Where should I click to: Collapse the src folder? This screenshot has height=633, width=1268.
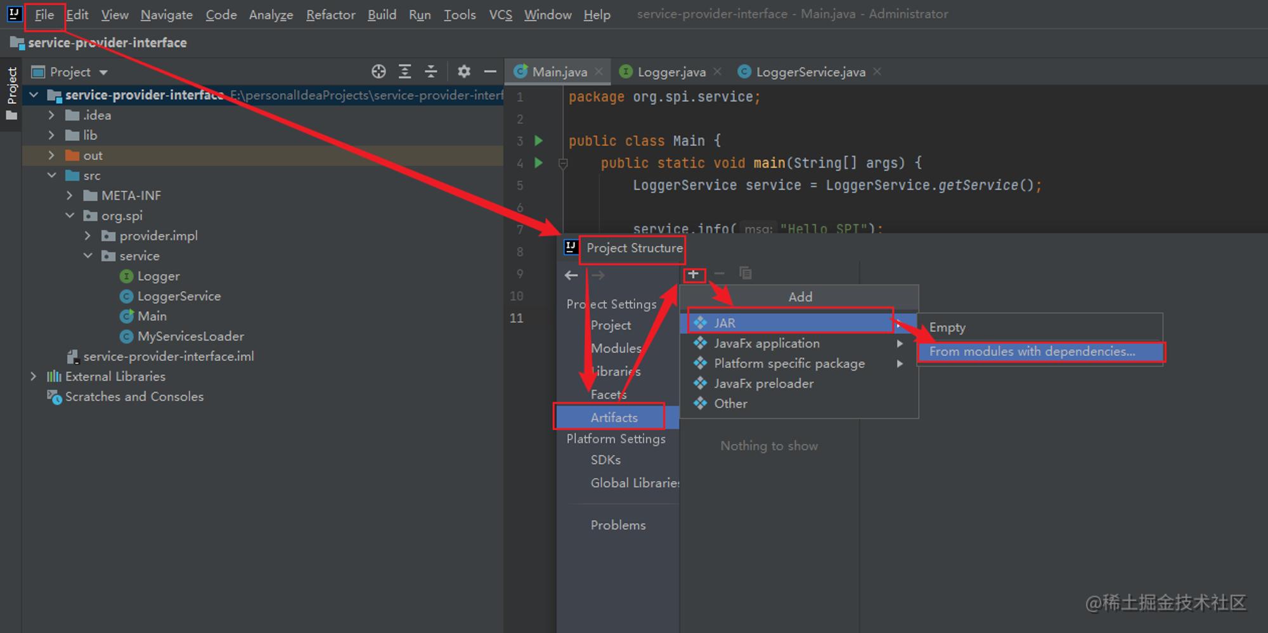[52, 176]
